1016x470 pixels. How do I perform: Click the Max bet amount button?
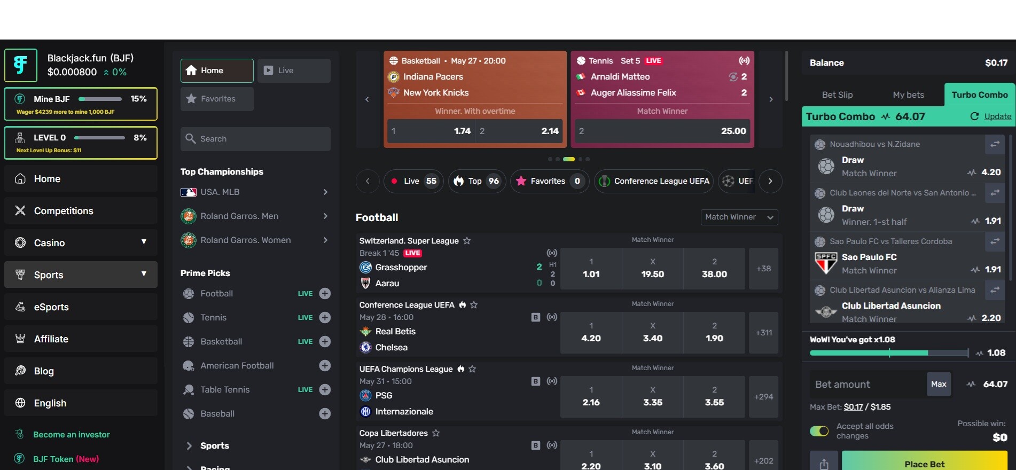pyautogui.click(x=939, y=384)
